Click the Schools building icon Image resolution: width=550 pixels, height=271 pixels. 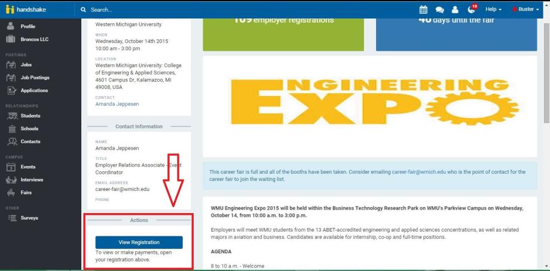(x=13, y=129)
